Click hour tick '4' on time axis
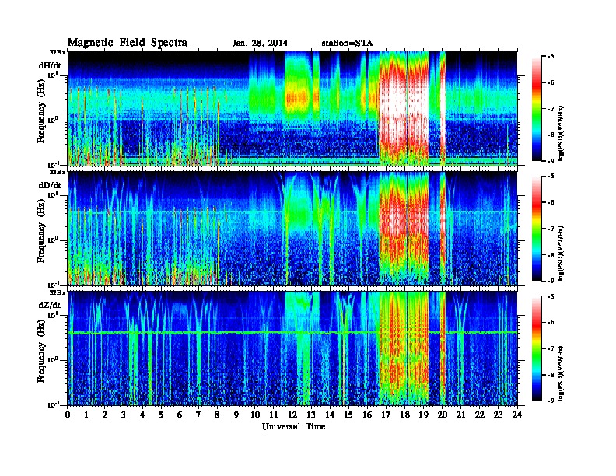The height and width of the screenshot is (476, 616). coord(142,415)
